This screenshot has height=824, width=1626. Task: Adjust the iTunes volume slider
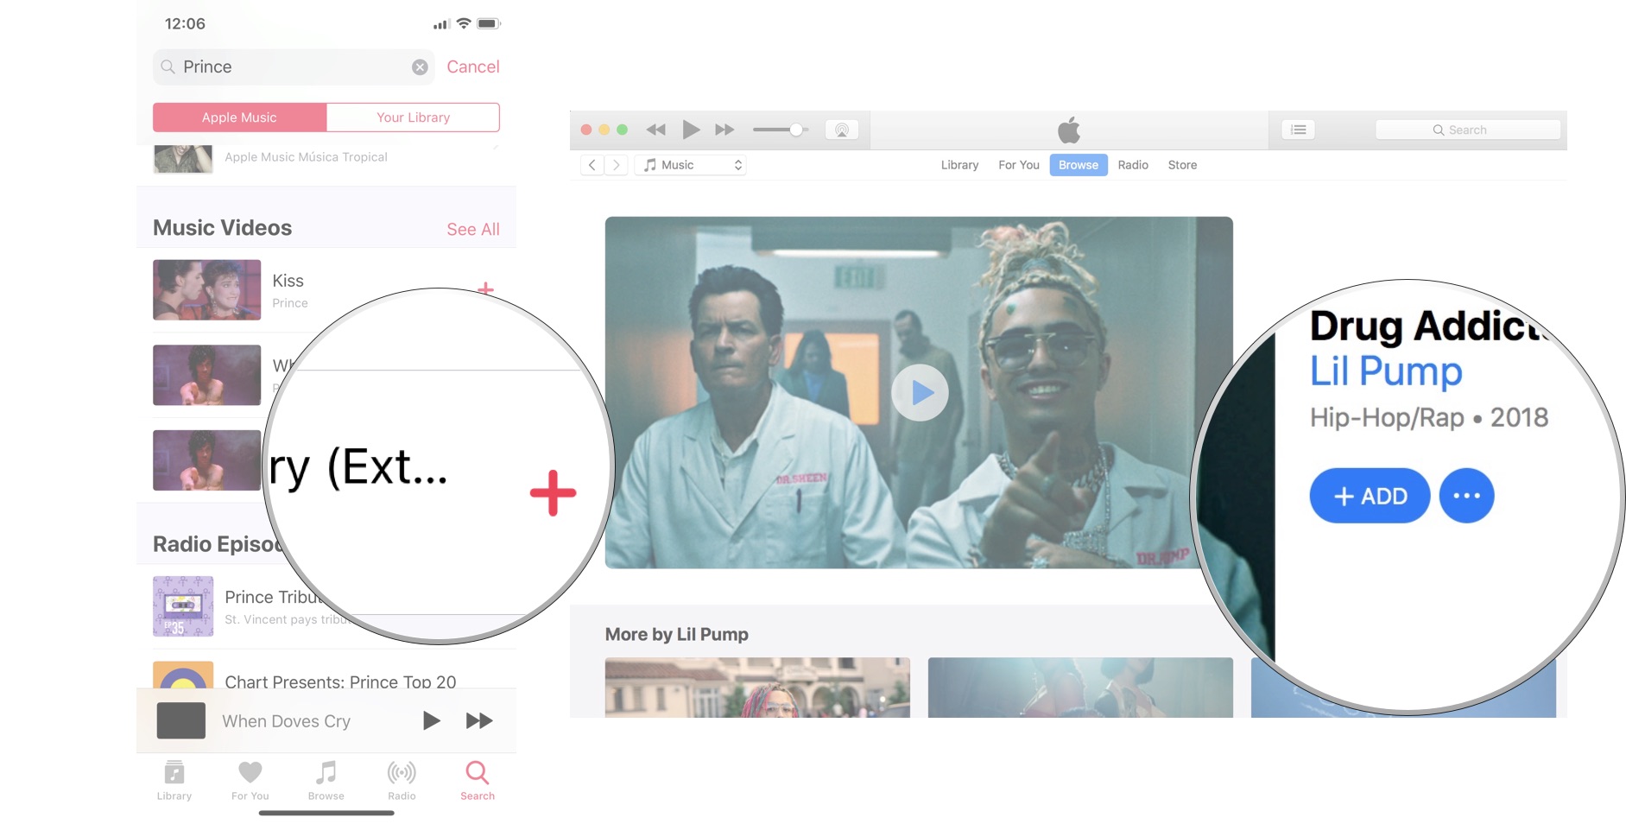[780, 130]
